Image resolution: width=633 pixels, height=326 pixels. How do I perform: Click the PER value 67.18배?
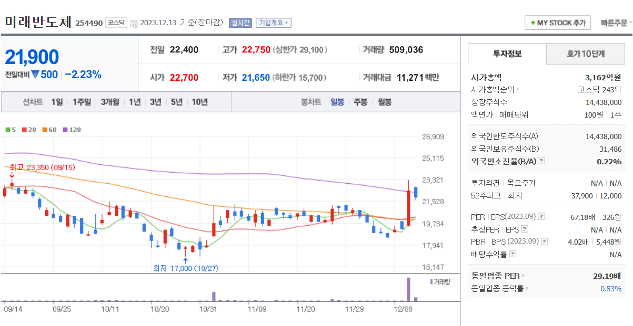tap(584, 216)
